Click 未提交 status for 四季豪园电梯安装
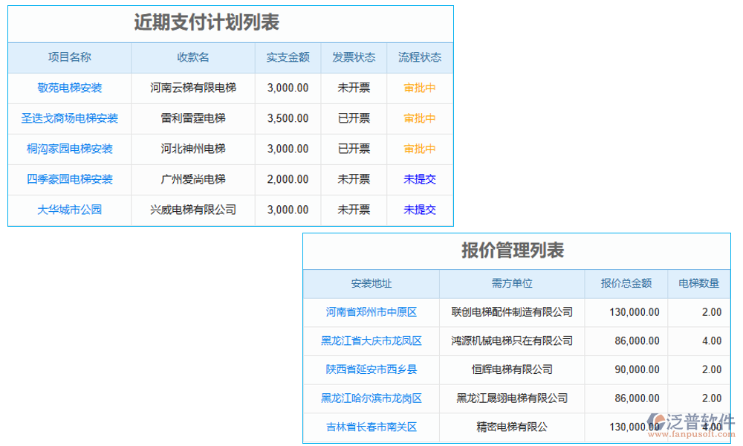Viewport: 743px width, 446px height. (419, 179)
